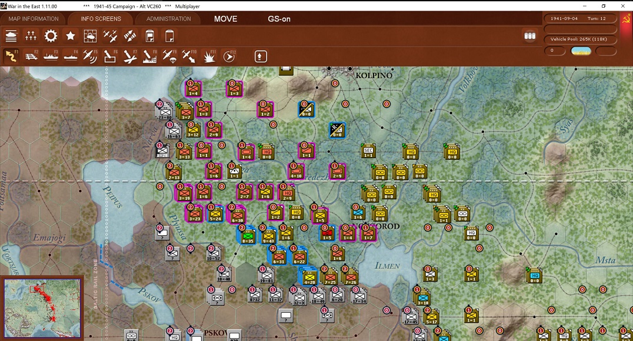Switch to the INFO SCREENS tab
This screenshot has width=633, height=341.
[x=101, y=19]
